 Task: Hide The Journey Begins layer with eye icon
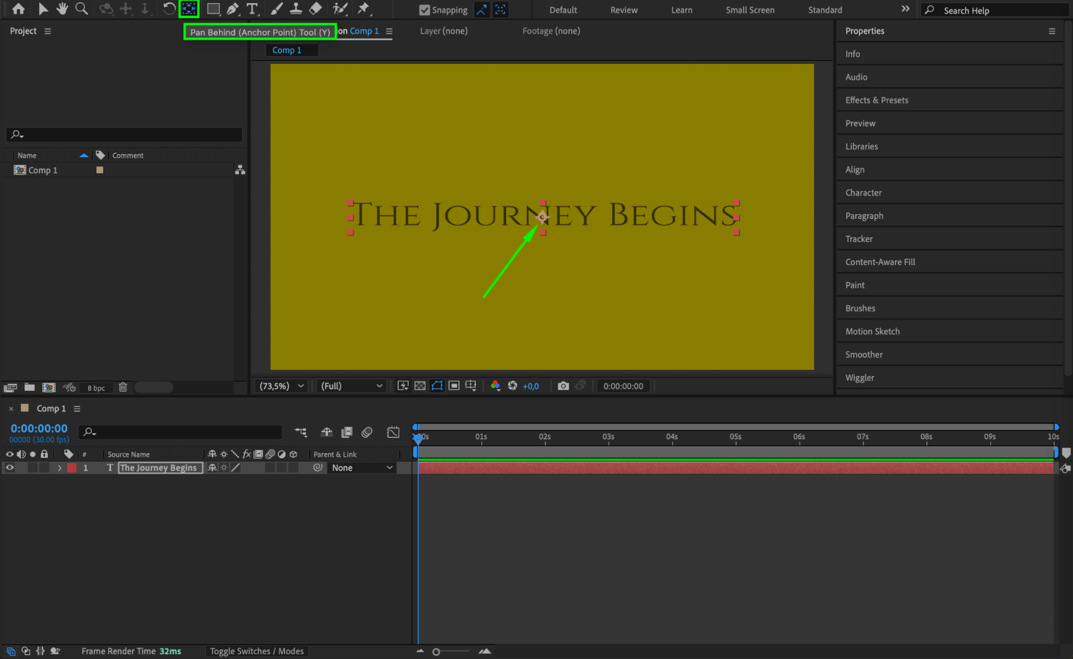(x=9, y=467)
